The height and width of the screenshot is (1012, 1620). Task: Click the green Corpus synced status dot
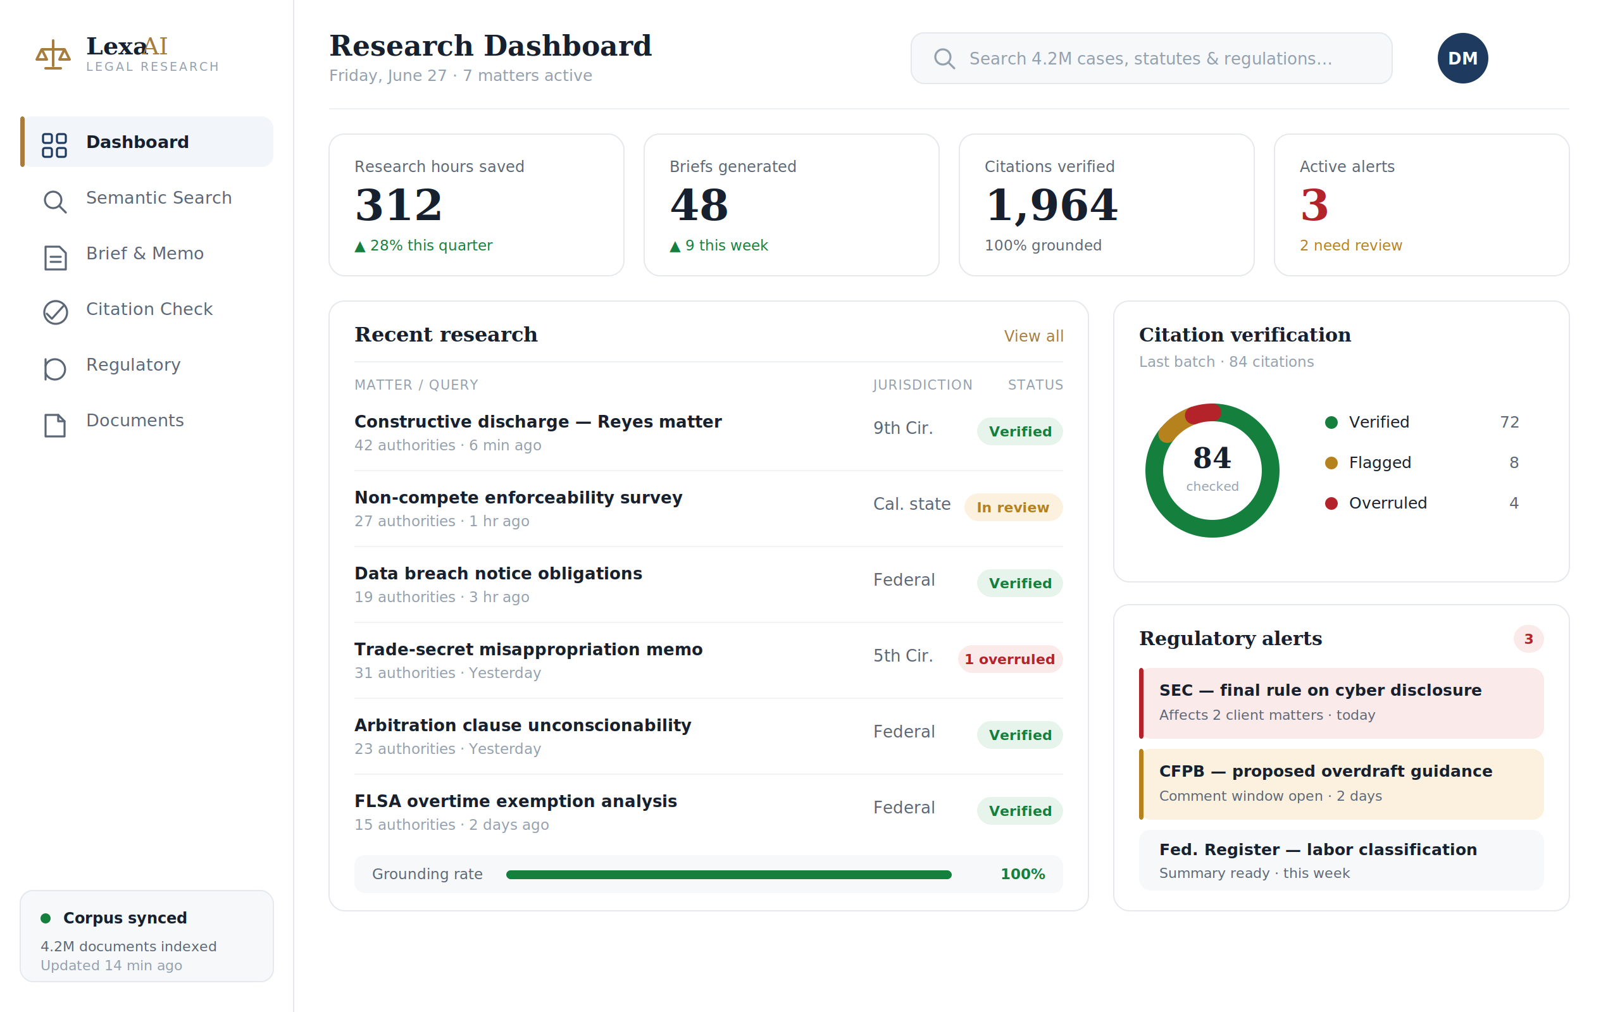(x=46, y=918)
